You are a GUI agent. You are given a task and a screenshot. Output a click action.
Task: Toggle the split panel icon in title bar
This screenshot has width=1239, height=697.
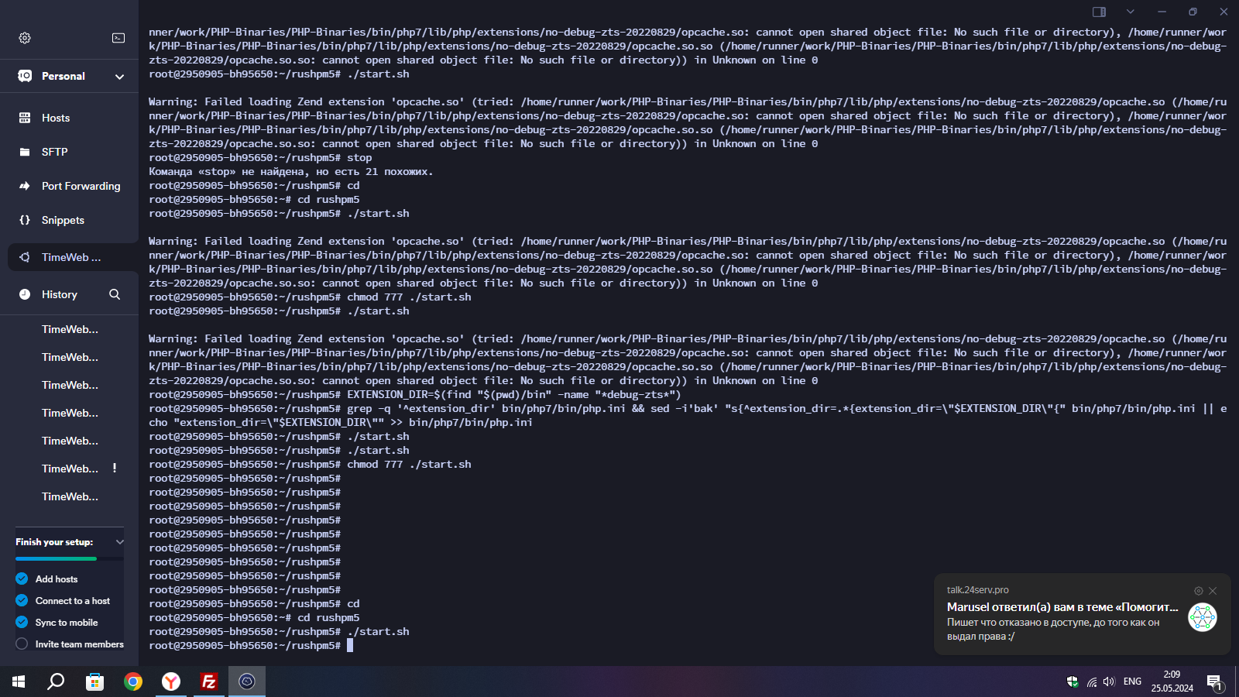1099,12
